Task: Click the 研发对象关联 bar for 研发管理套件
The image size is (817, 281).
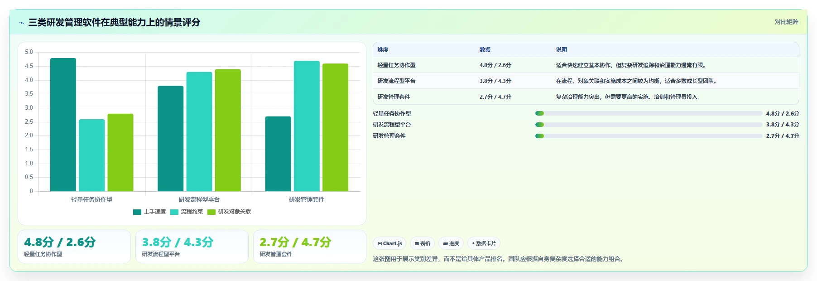Action: 336,127
